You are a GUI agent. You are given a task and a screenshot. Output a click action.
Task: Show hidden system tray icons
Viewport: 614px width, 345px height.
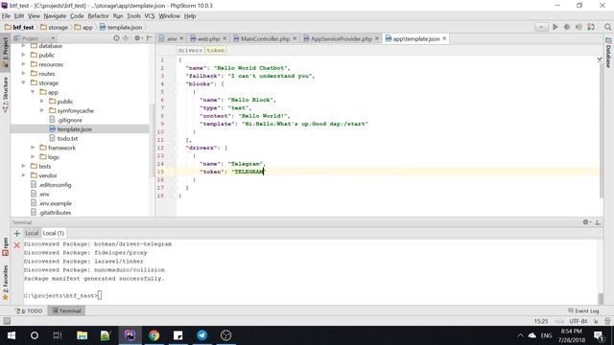pos(520,335)
